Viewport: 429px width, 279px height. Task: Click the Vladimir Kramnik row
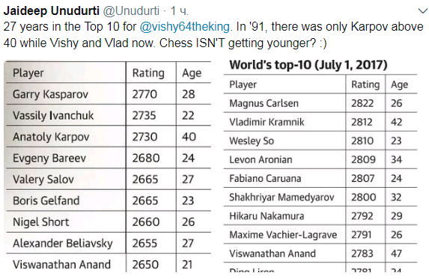point(320,122)
